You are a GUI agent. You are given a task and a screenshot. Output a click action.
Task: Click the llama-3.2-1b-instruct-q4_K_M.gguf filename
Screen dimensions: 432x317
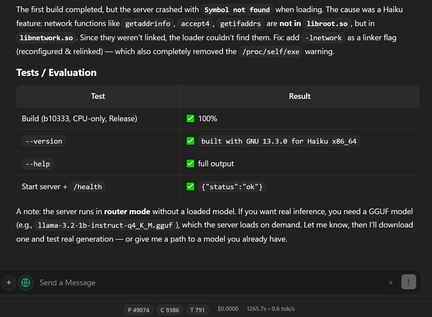click(x=105, y=225)
